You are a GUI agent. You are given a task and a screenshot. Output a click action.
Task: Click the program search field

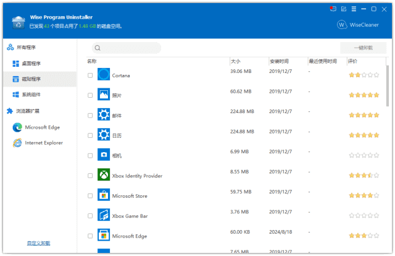(x=128, y=48)
